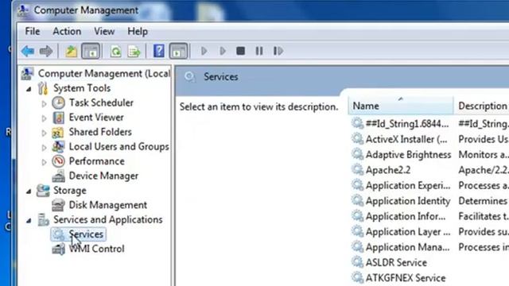Viewport: 509px width, 286px height.
Task: Open Disk Management in the tree
Action: [x=108, y=205]
